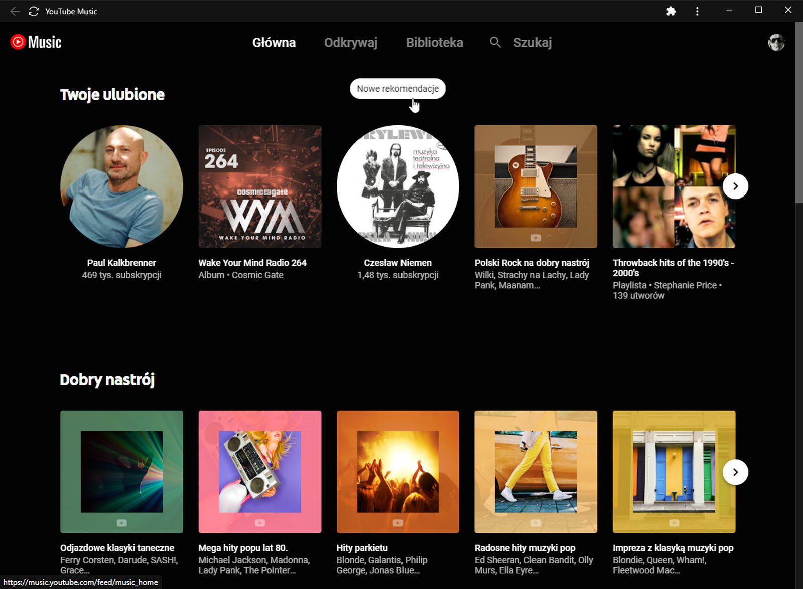Click Ferry Corsten, Darude artist list
The image size is (803, 589).
[x=119, y=565]
